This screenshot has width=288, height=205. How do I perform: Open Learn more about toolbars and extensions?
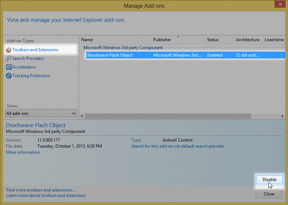[x=46, y=196]
